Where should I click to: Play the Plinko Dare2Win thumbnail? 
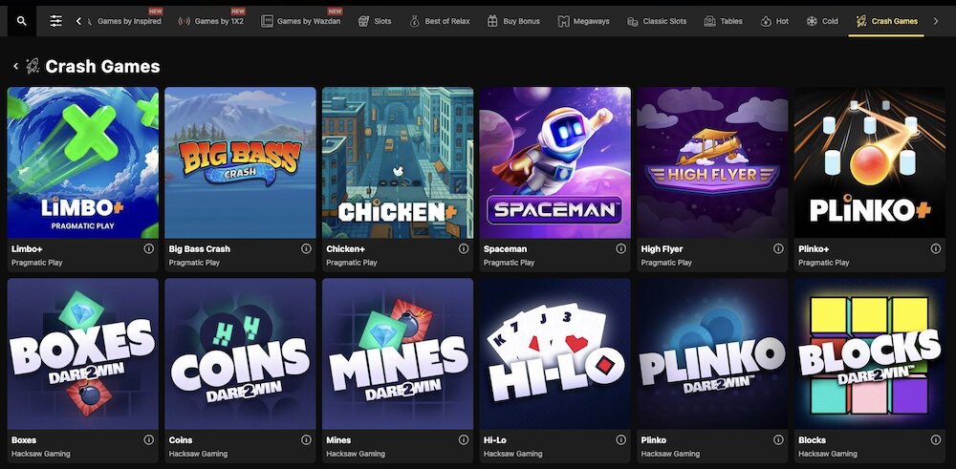click(x=712, y=353)
